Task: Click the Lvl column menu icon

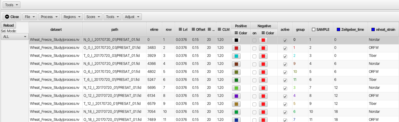Action: pyautogui.click(x=180, y=30)
